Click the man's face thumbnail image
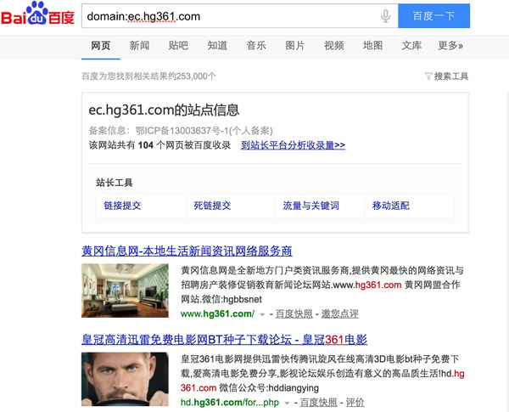 point(125,379)
